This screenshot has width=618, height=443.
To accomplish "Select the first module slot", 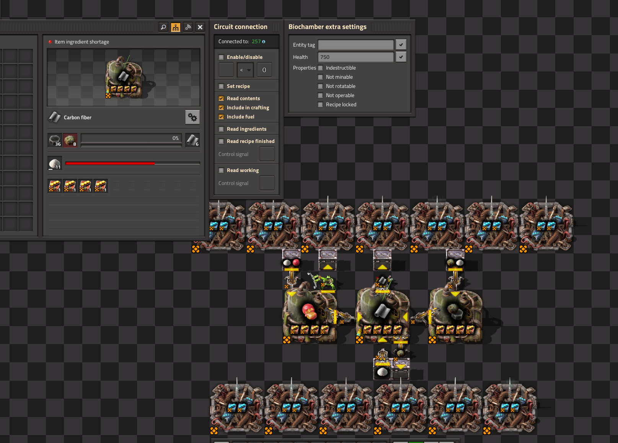I will coord(55,186).
